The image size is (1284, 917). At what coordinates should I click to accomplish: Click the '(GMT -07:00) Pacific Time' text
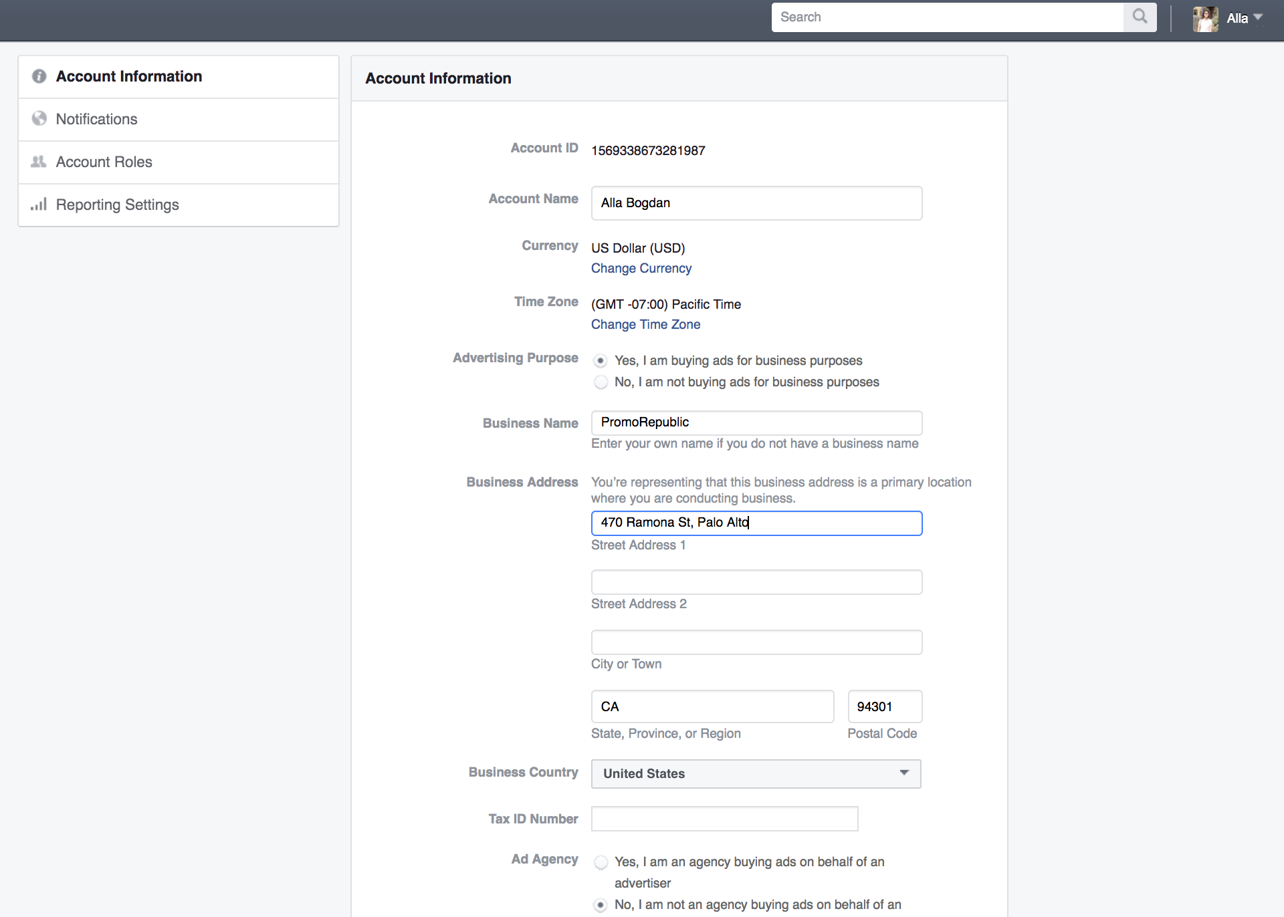click(666, 304)
